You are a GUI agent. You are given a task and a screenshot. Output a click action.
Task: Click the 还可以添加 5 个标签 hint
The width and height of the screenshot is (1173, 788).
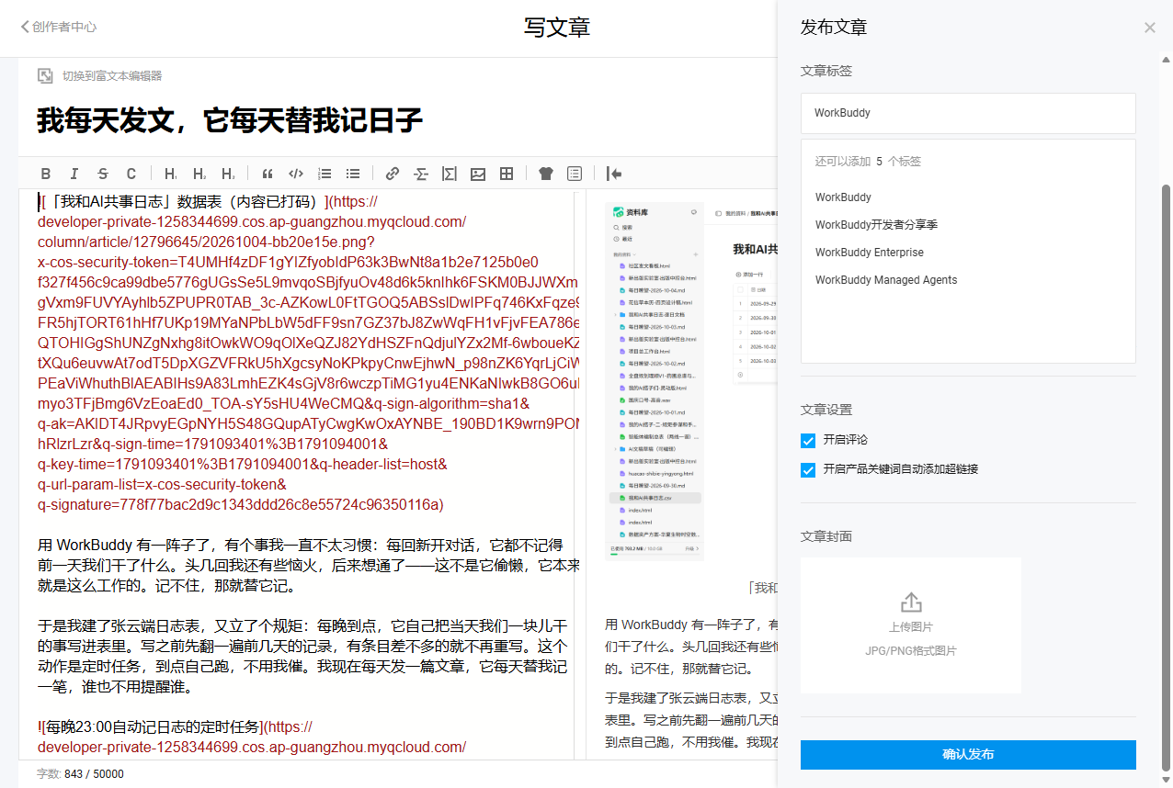[868, 162]
